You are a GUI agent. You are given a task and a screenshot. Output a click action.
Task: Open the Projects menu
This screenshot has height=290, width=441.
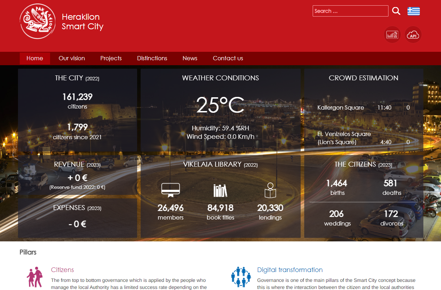pos(111,58)
